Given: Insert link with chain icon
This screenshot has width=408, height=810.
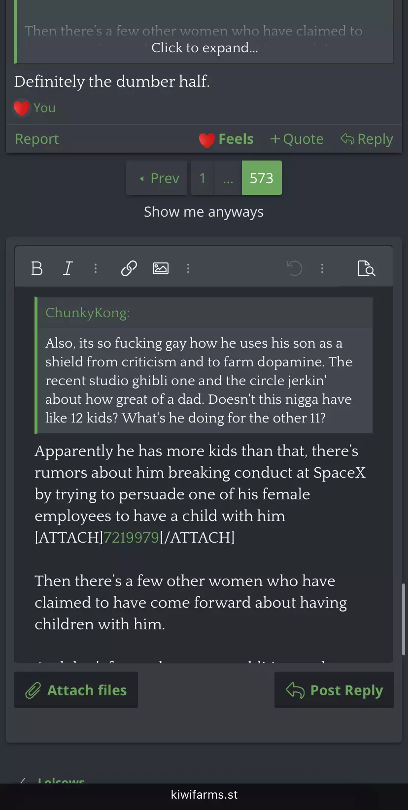Looking at the screenshot, I should 129,268.
